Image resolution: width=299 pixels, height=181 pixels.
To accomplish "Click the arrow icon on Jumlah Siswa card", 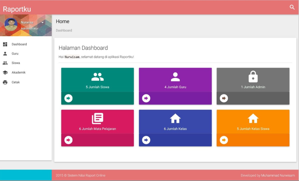I will coord(68,98).
